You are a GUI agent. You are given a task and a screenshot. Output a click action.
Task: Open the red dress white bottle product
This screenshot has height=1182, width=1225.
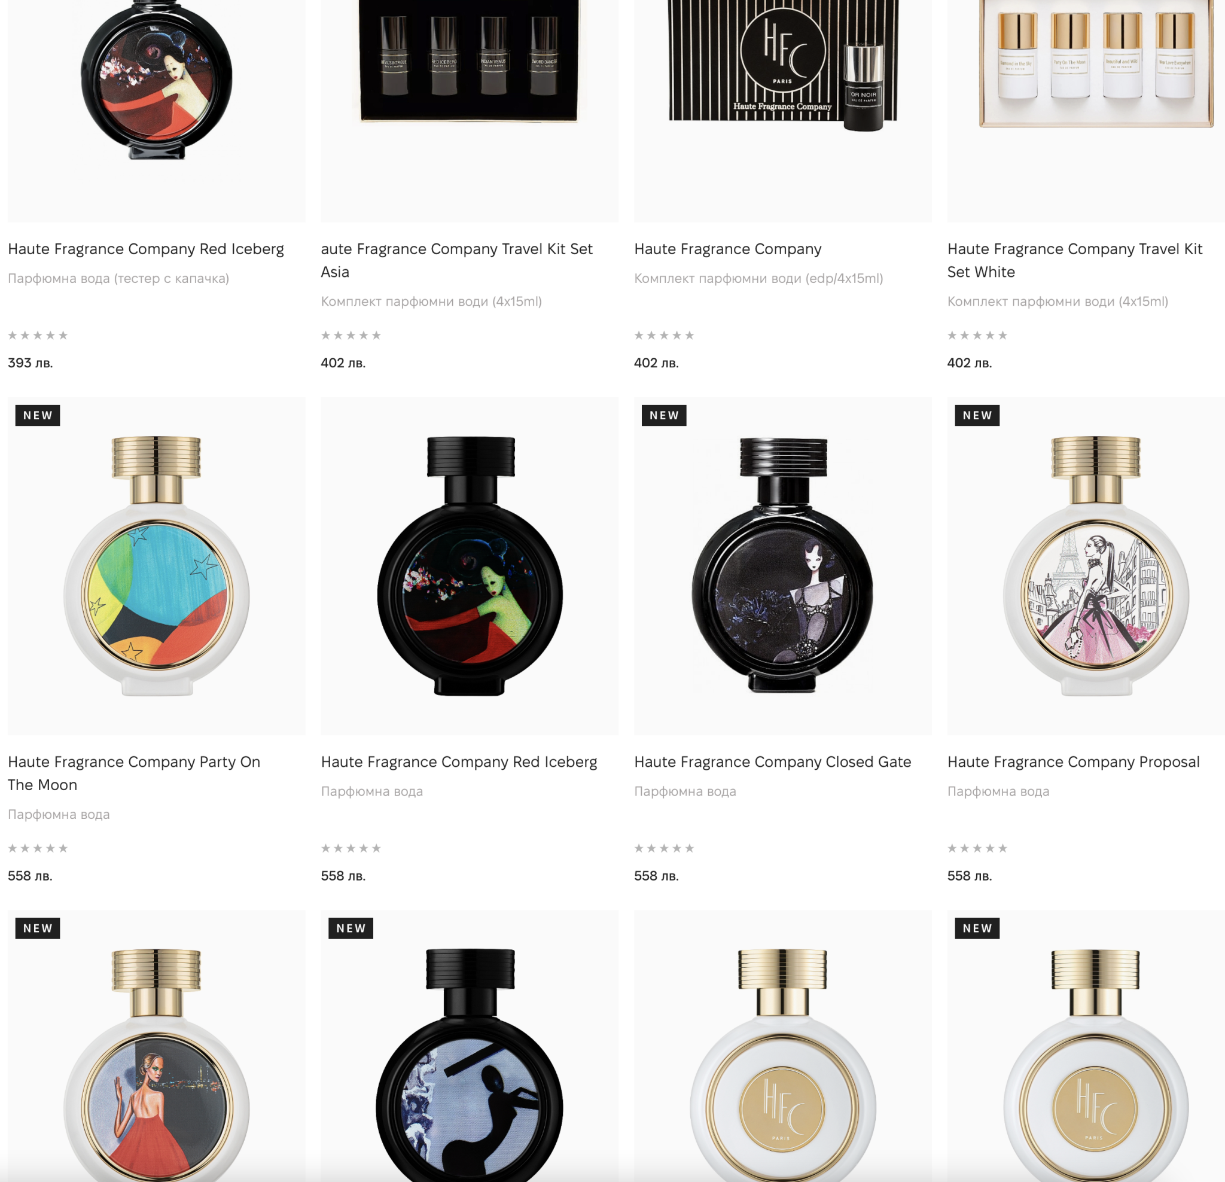[156, 1062]
